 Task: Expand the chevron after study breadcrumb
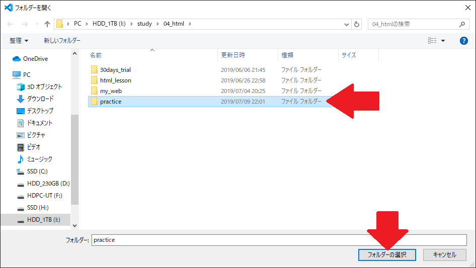coord(157,24)
